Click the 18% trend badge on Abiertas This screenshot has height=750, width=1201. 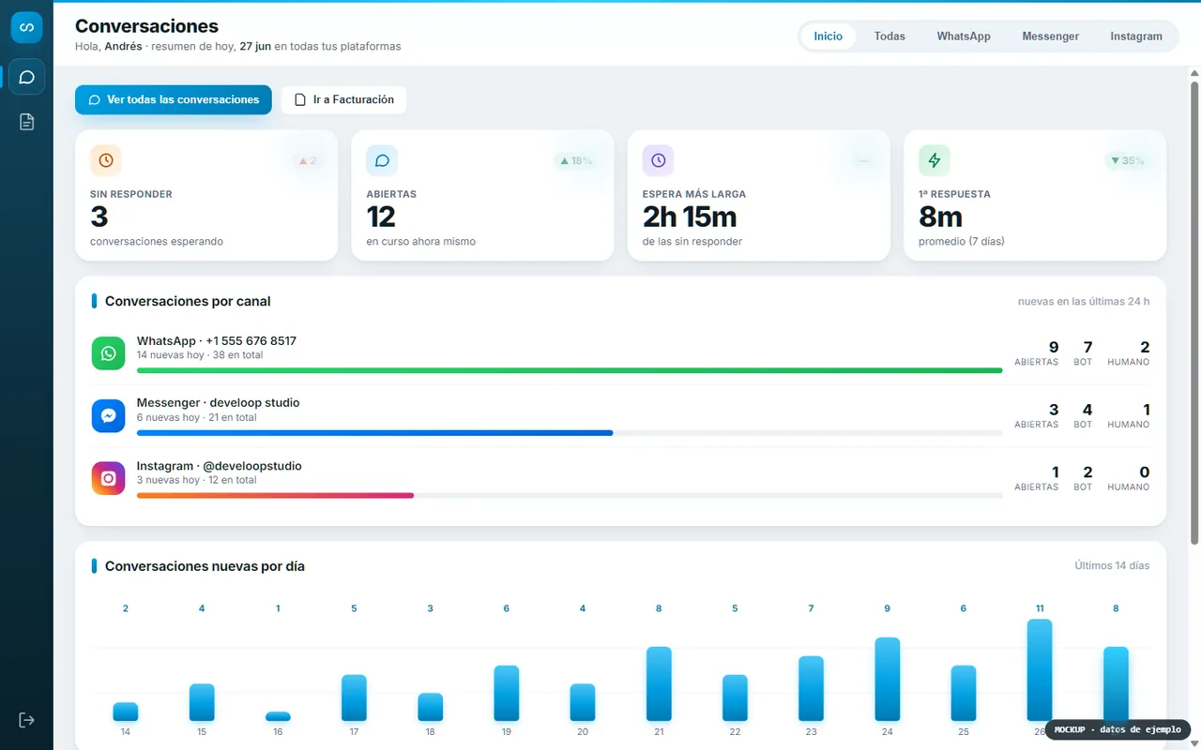tap(576, 161)
